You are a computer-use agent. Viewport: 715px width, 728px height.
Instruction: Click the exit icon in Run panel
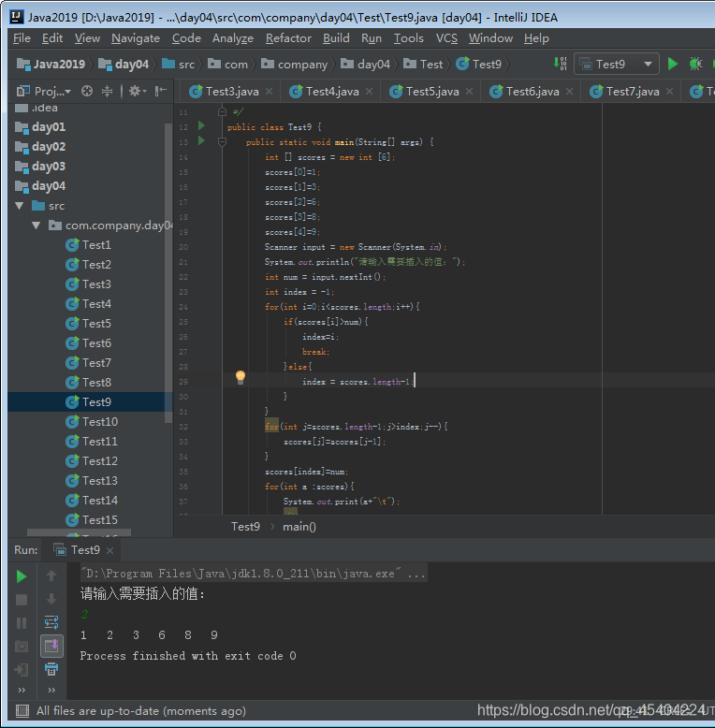coord(22,669)
